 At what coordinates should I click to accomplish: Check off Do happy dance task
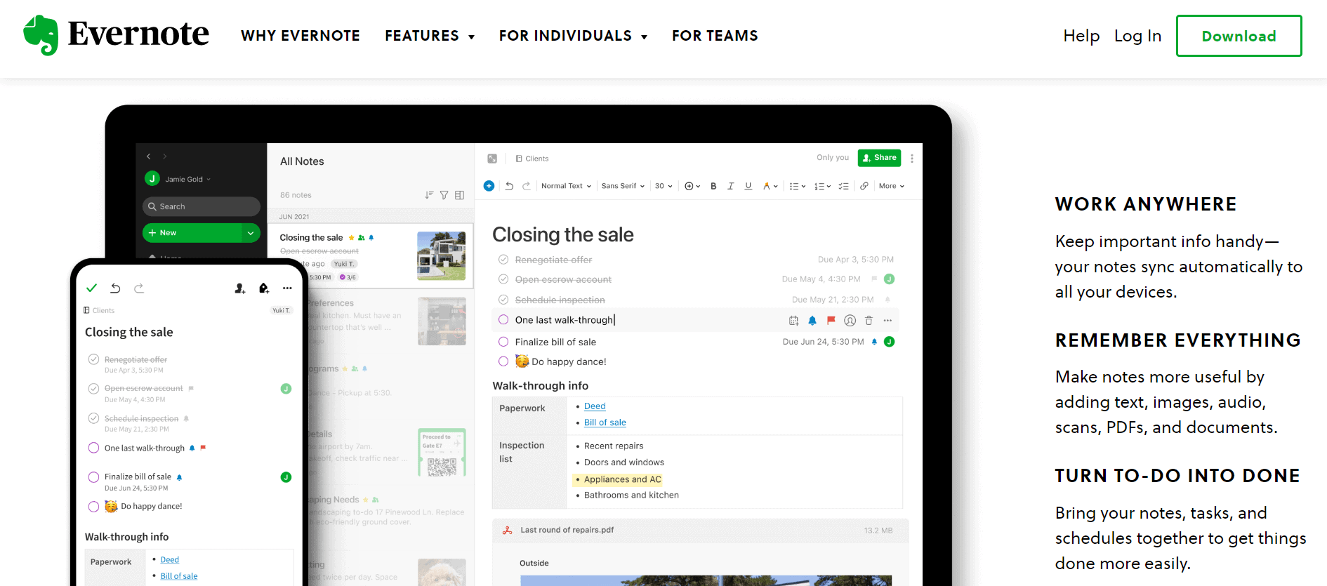coord(503,361)
